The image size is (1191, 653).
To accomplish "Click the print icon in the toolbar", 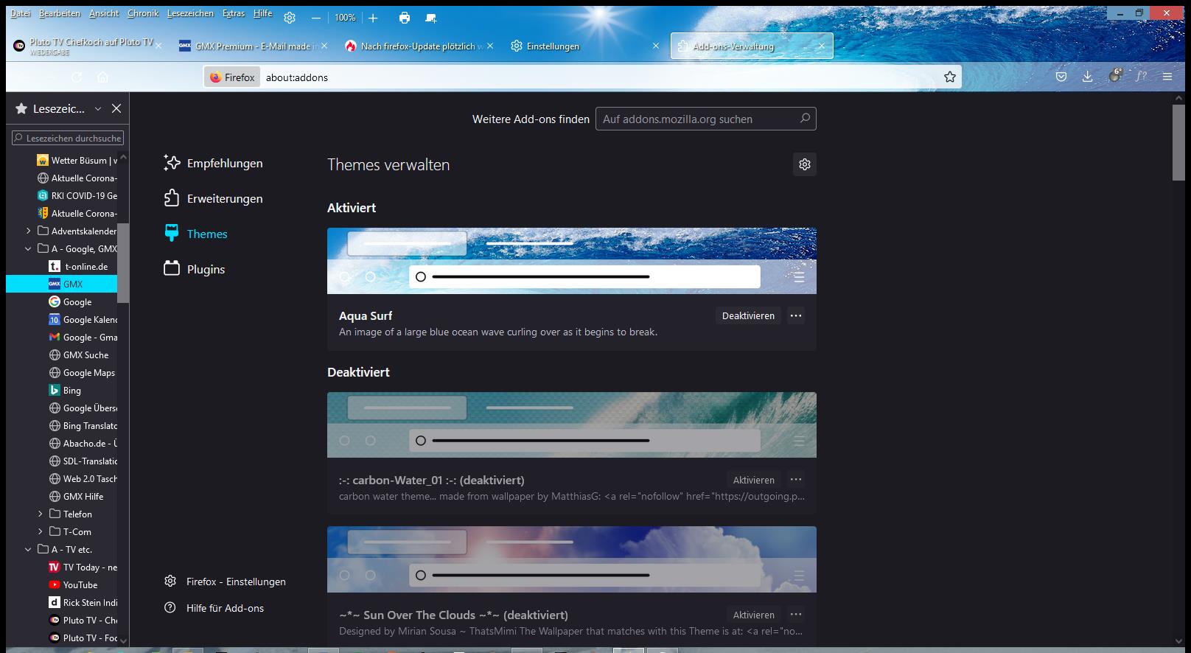I will pos(404,18).
